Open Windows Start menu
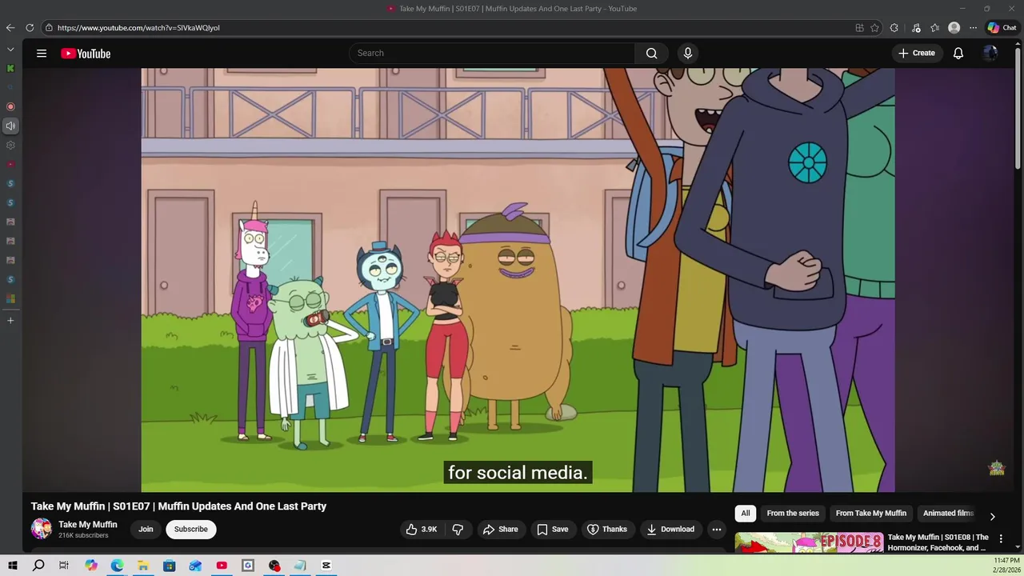The height and width of the screenshot is (576, 1024). pyautogui.click(x=13, y=566)
